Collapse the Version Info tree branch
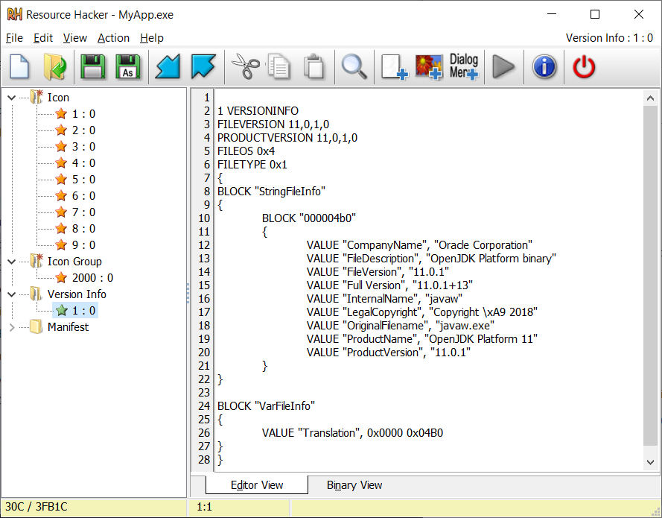This screenshot has height=518, width=662. coord(12,294)
